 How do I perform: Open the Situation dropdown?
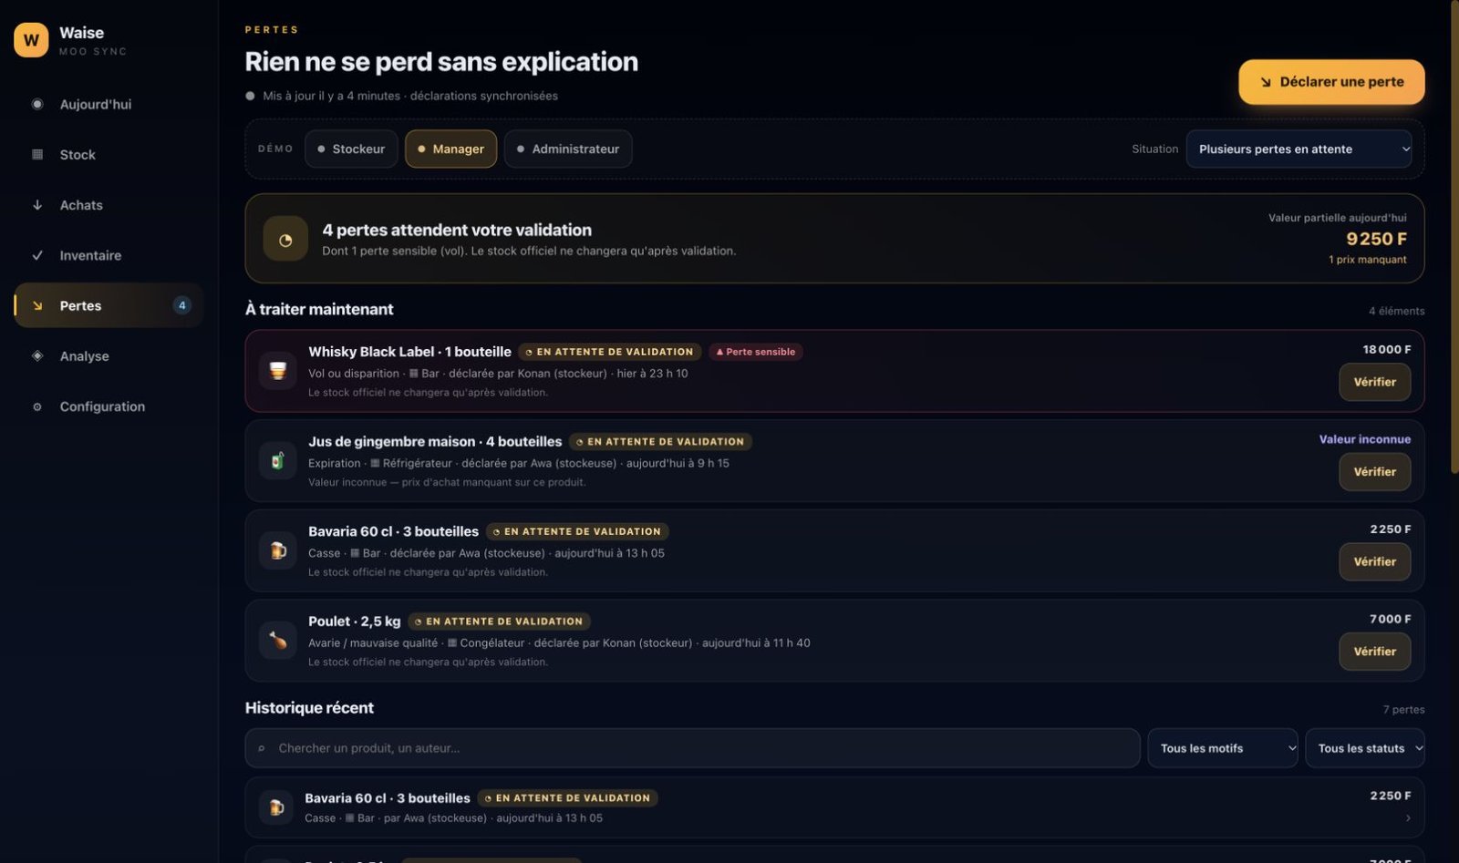point(1299,149)
